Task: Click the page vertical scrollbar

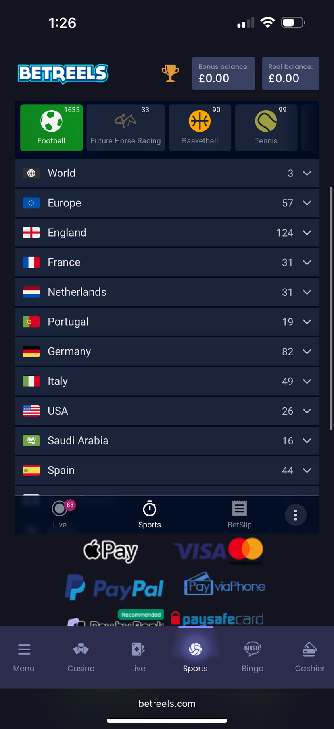Action: (331, 308)
